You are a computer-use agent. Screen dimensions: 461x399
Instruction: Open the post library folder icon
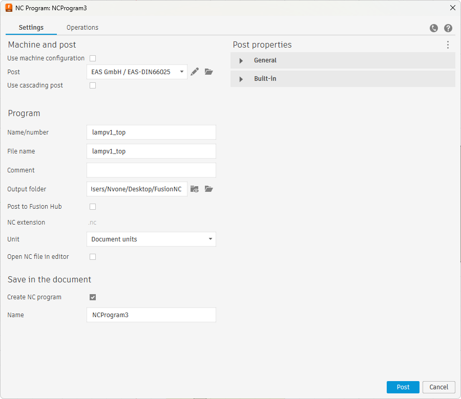(208, 72)
